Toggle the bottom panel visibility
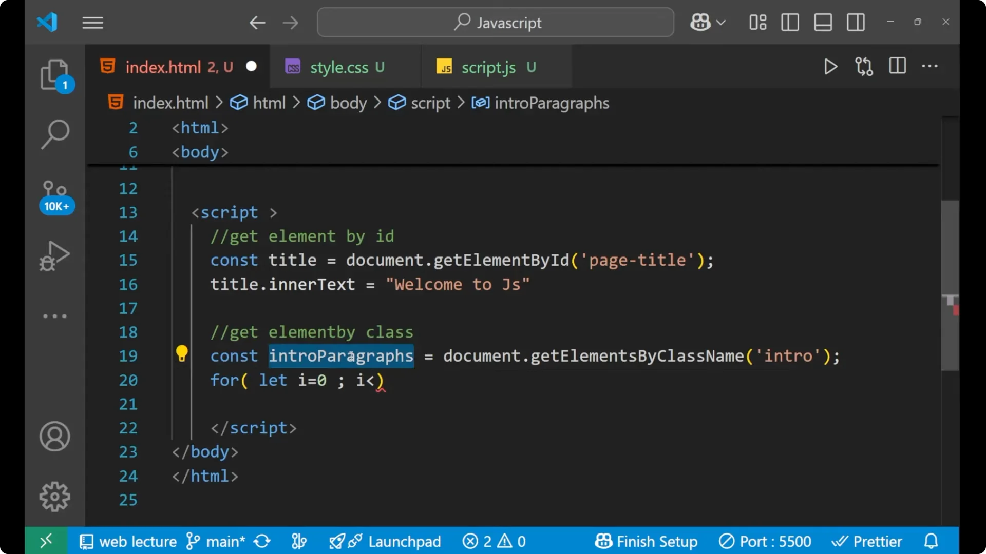Viewport: 986px width, 554px height. (x=823, y=22)
